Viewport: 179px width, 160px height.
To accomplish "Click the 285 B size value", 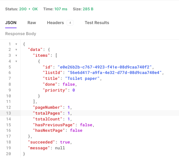I will coord(88,9).
